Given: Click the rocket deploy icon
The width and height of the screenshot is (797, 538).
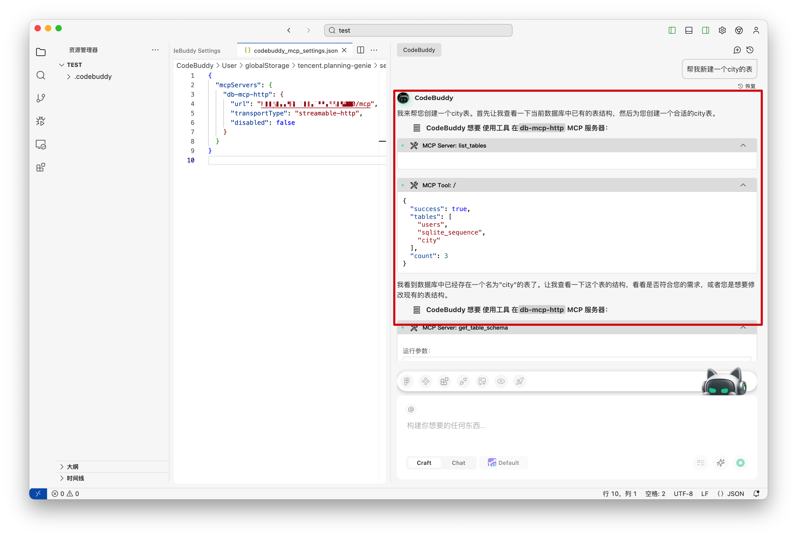Looking at the screenshot, I should [520, 381].
